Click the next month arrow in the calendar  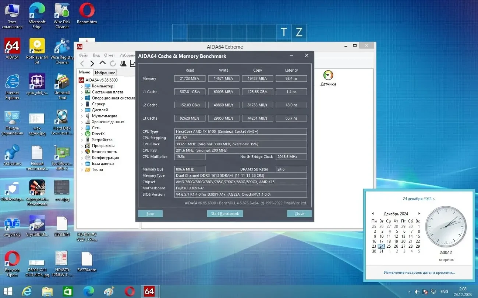click(418, 214)
